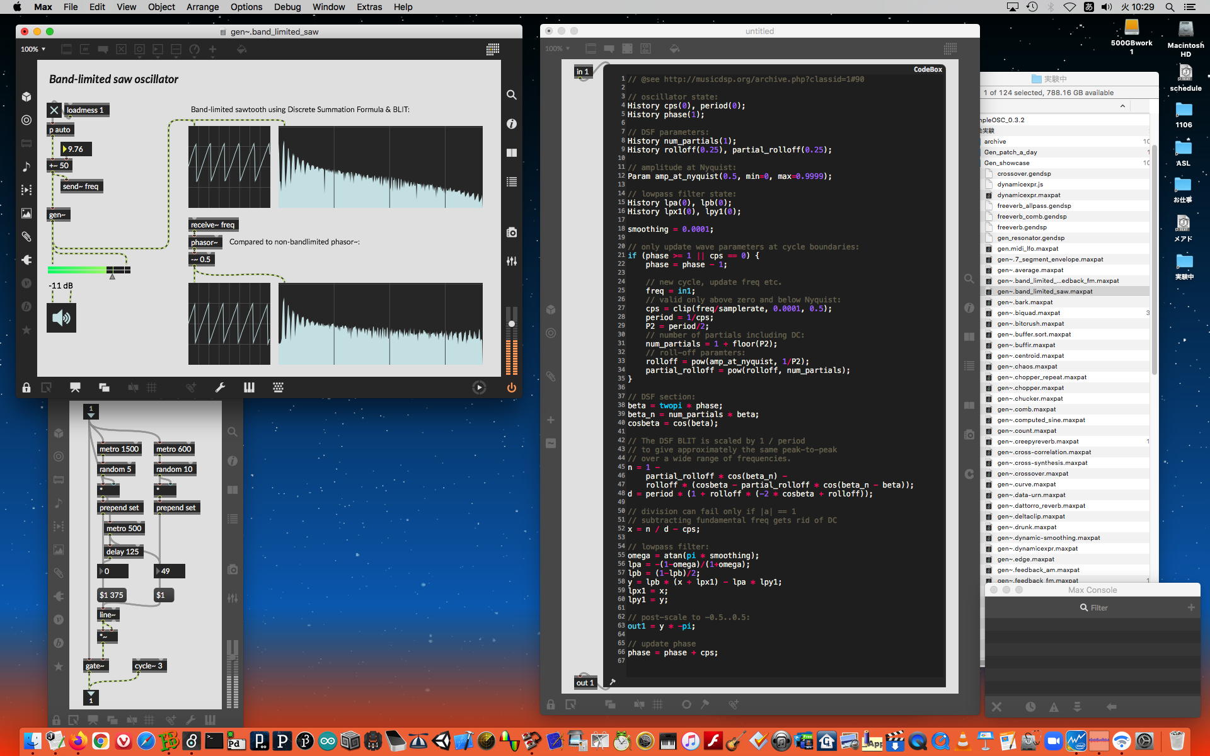Toggle the orange audio power button

click(511, 387)
